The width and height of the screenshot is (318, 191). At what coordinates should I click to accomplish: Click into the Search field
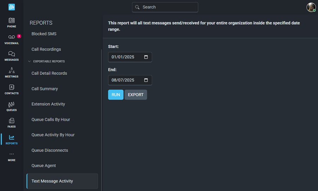point(165,7)
